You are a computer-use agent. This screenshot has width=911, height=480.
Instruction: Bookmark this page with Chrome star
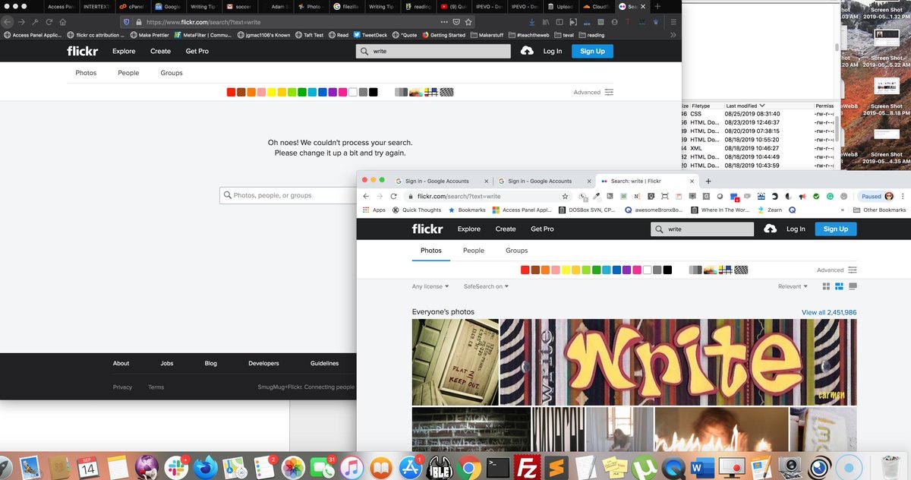(x=565, y=196)
